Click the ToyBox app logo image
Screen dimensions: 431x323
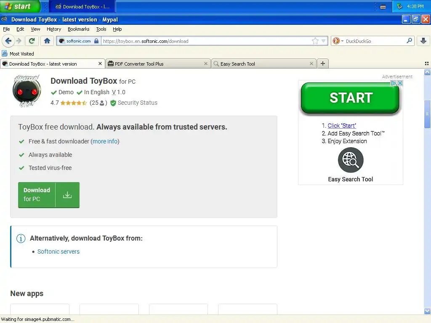[x=27, y=91]
